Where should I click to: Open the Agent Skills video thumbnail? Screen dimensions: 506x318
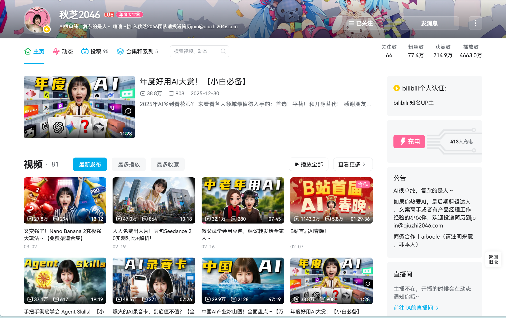point(65,281)
